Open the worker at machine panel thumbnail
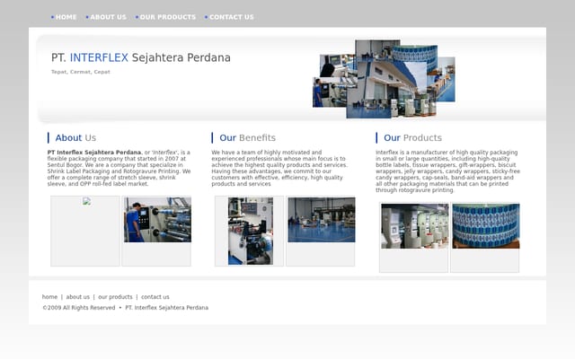Image resolution: width=575 pixels, height=359 pixels. click(157, 220)
